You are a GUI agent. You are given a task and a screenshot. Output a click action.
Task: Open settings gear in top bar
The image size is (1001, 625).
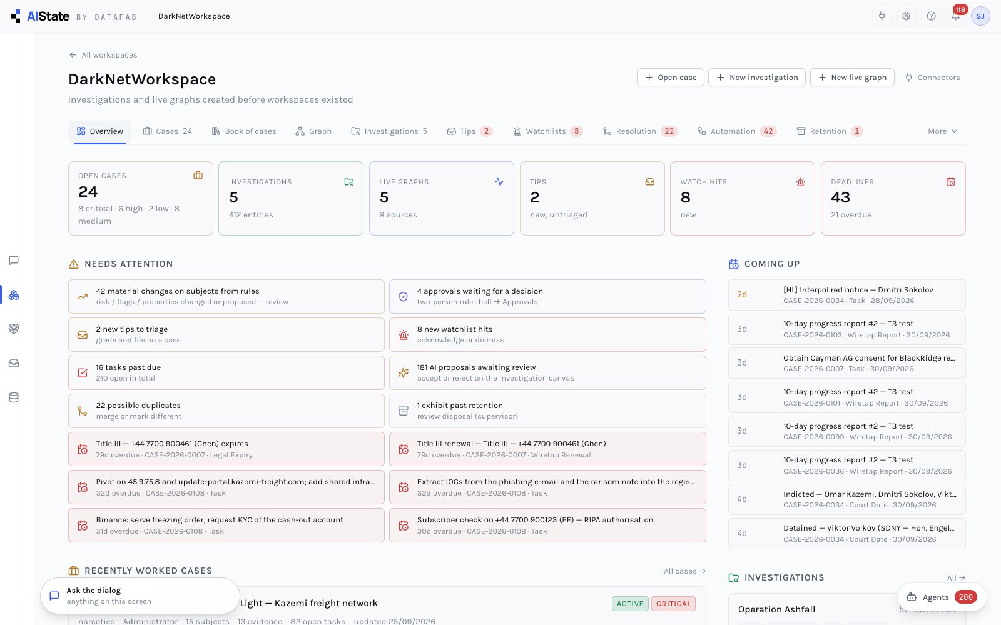[906, 16]
